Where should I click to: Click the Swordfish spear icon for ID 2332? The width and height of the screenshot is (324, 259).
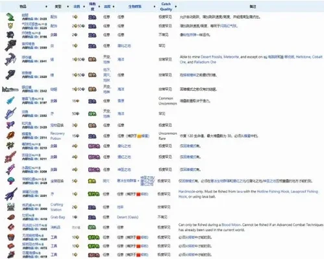coord(10,113)
